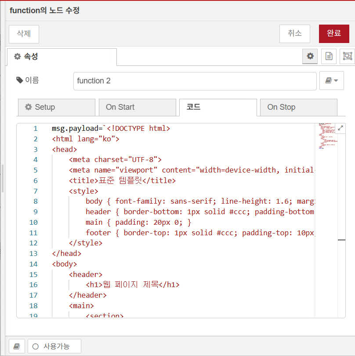Image resolution: width=355 pixels, height=356 pixels.
Task: Click the editor vertical scrollbar
Action: (x=341, y=240)
